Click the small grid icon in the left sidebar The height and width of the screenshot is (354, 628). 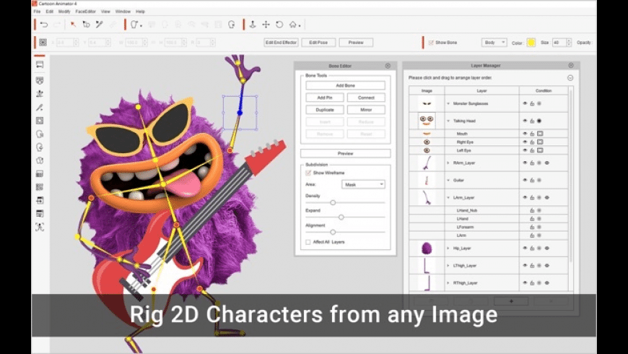tap(40, 187)
